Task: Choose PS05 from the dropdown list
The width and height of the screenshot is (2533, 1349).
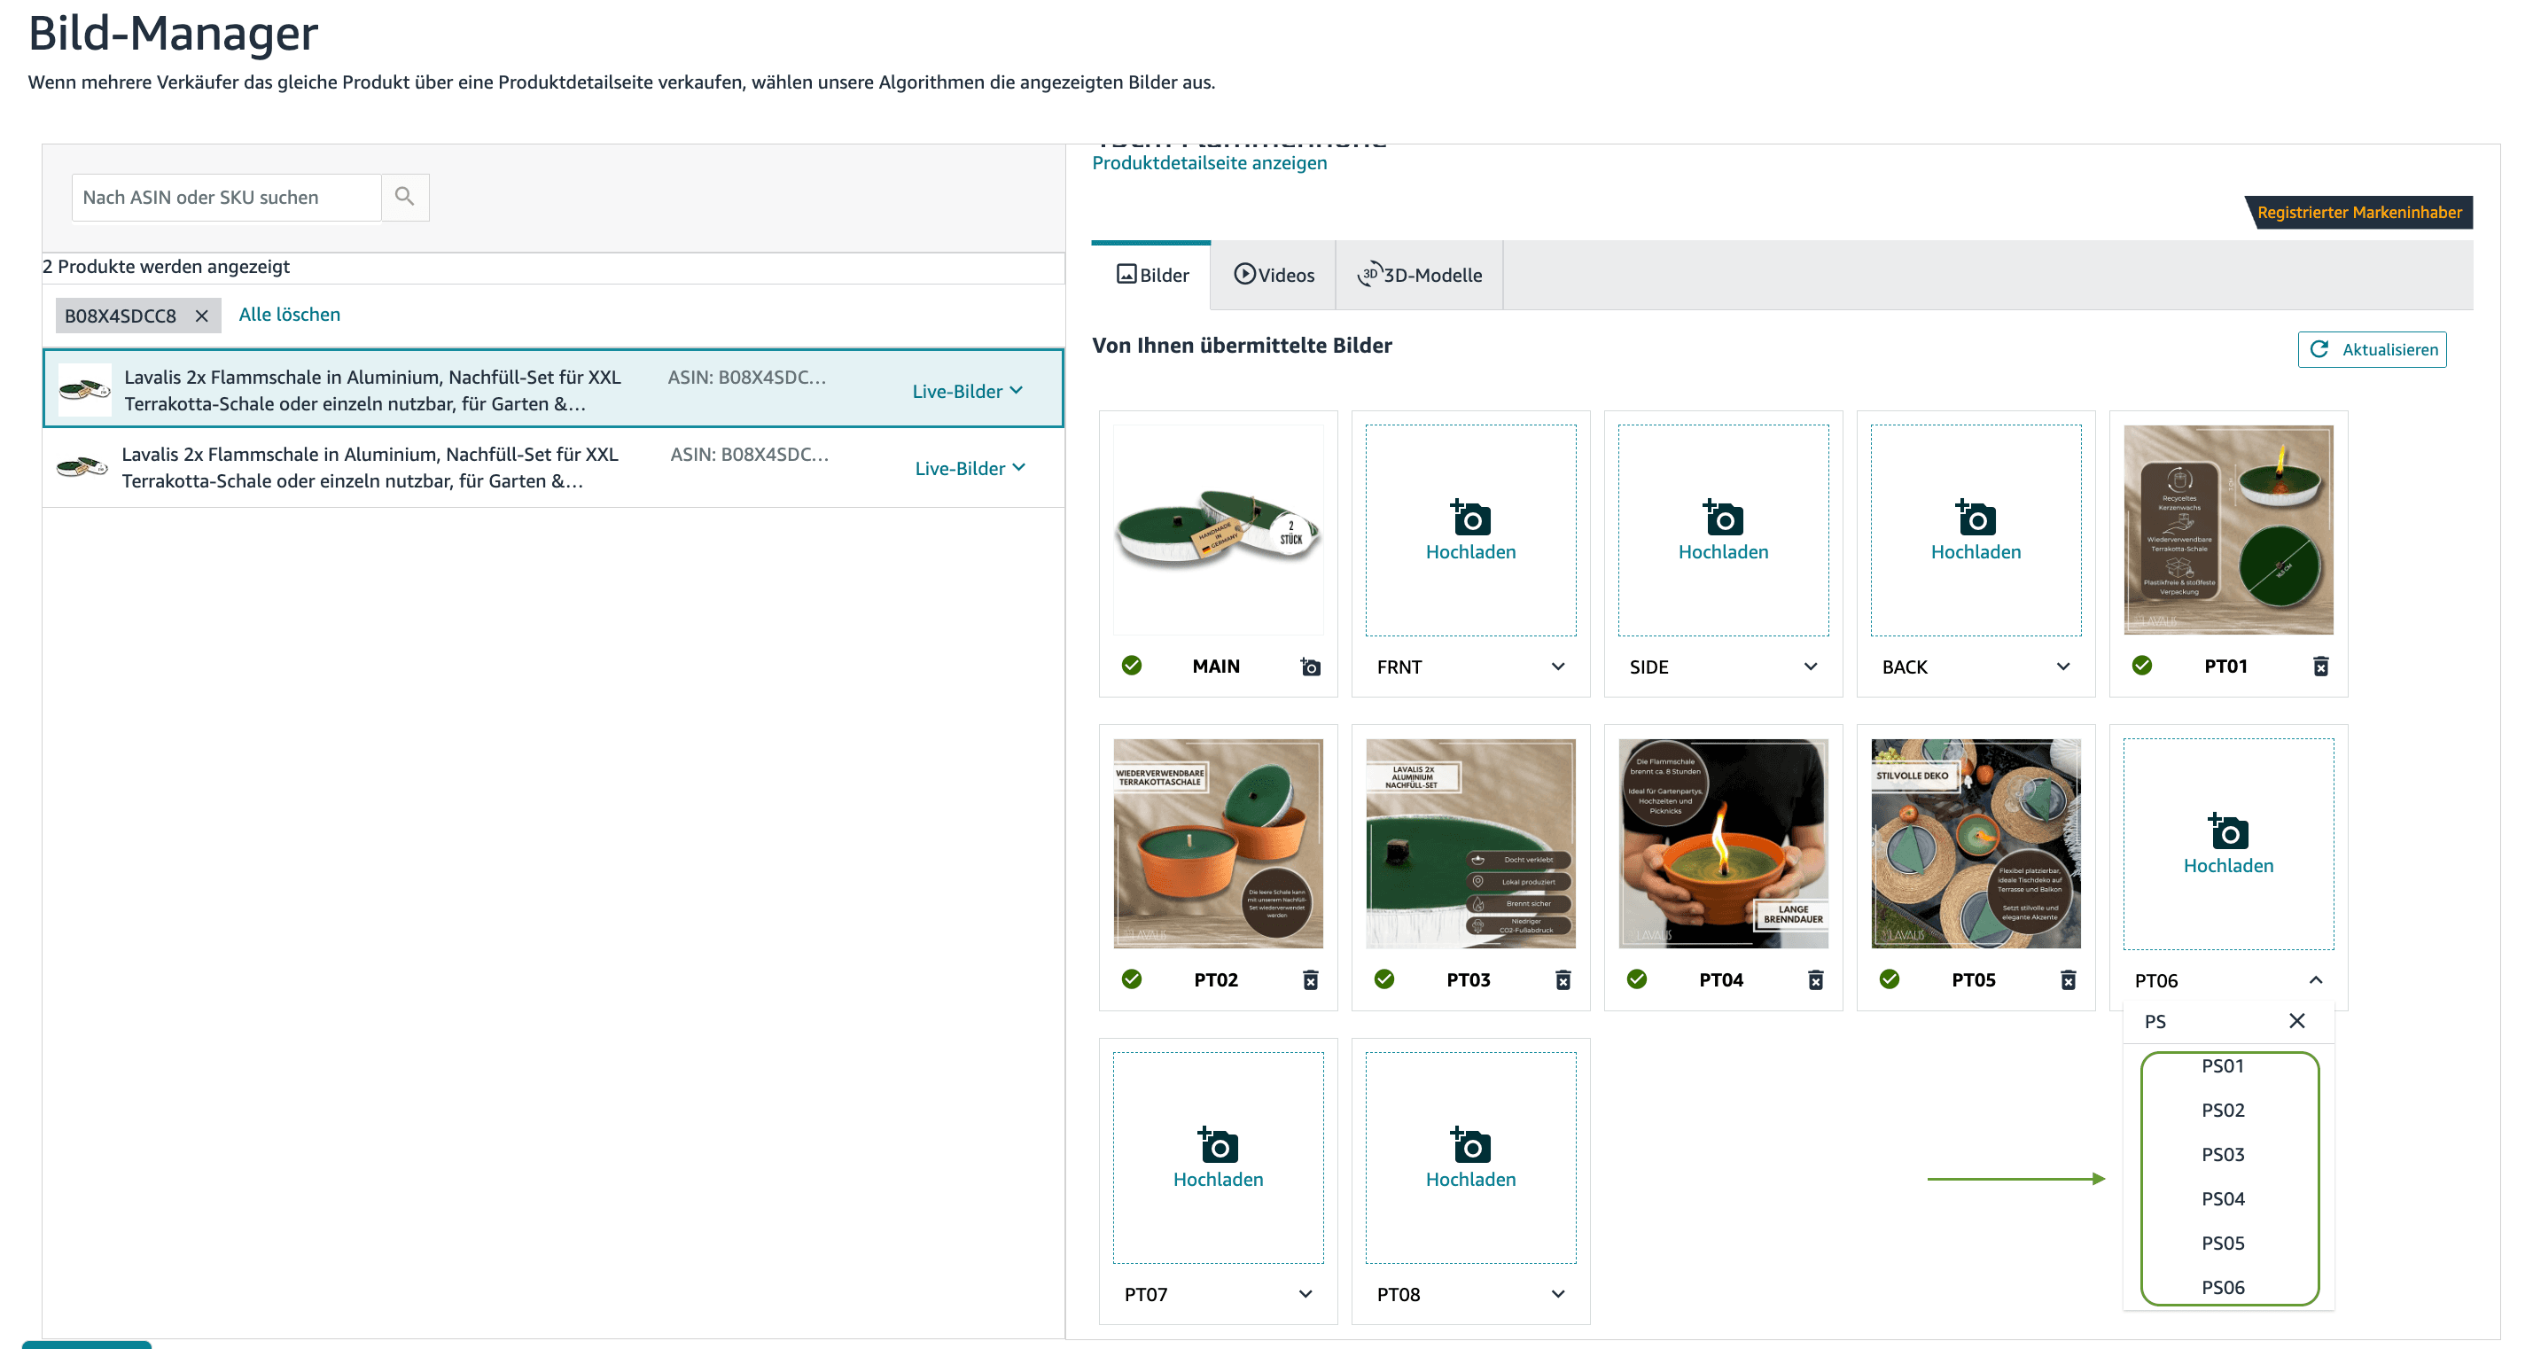Action: pos(2224,1243)
